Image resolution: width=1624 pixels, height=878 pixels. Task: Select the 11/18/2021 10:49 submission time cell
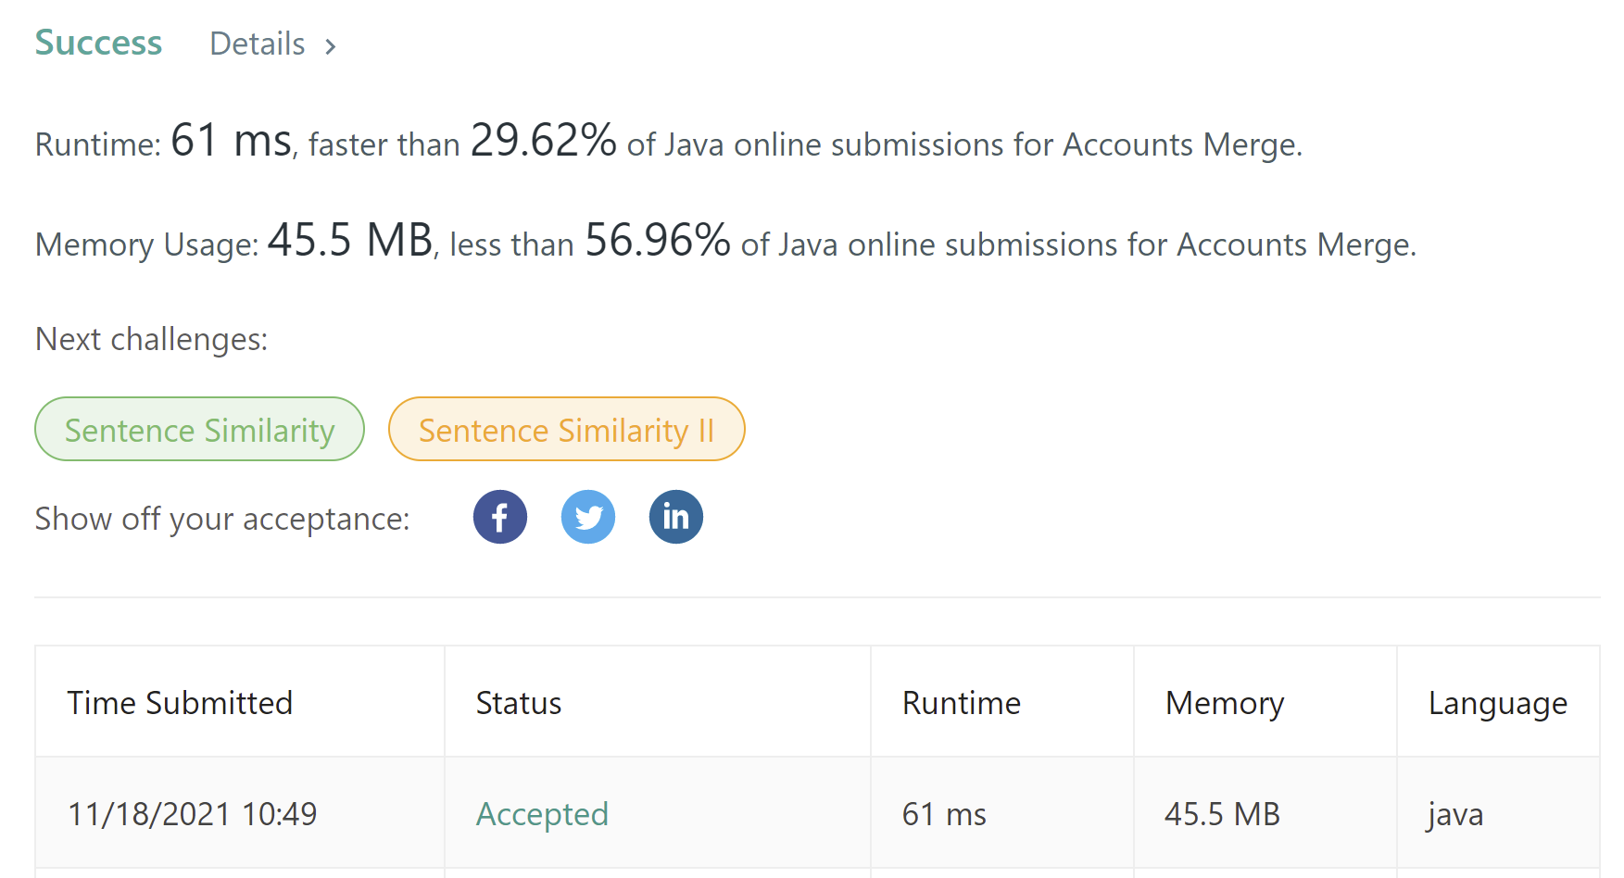[x=193, y=814]
